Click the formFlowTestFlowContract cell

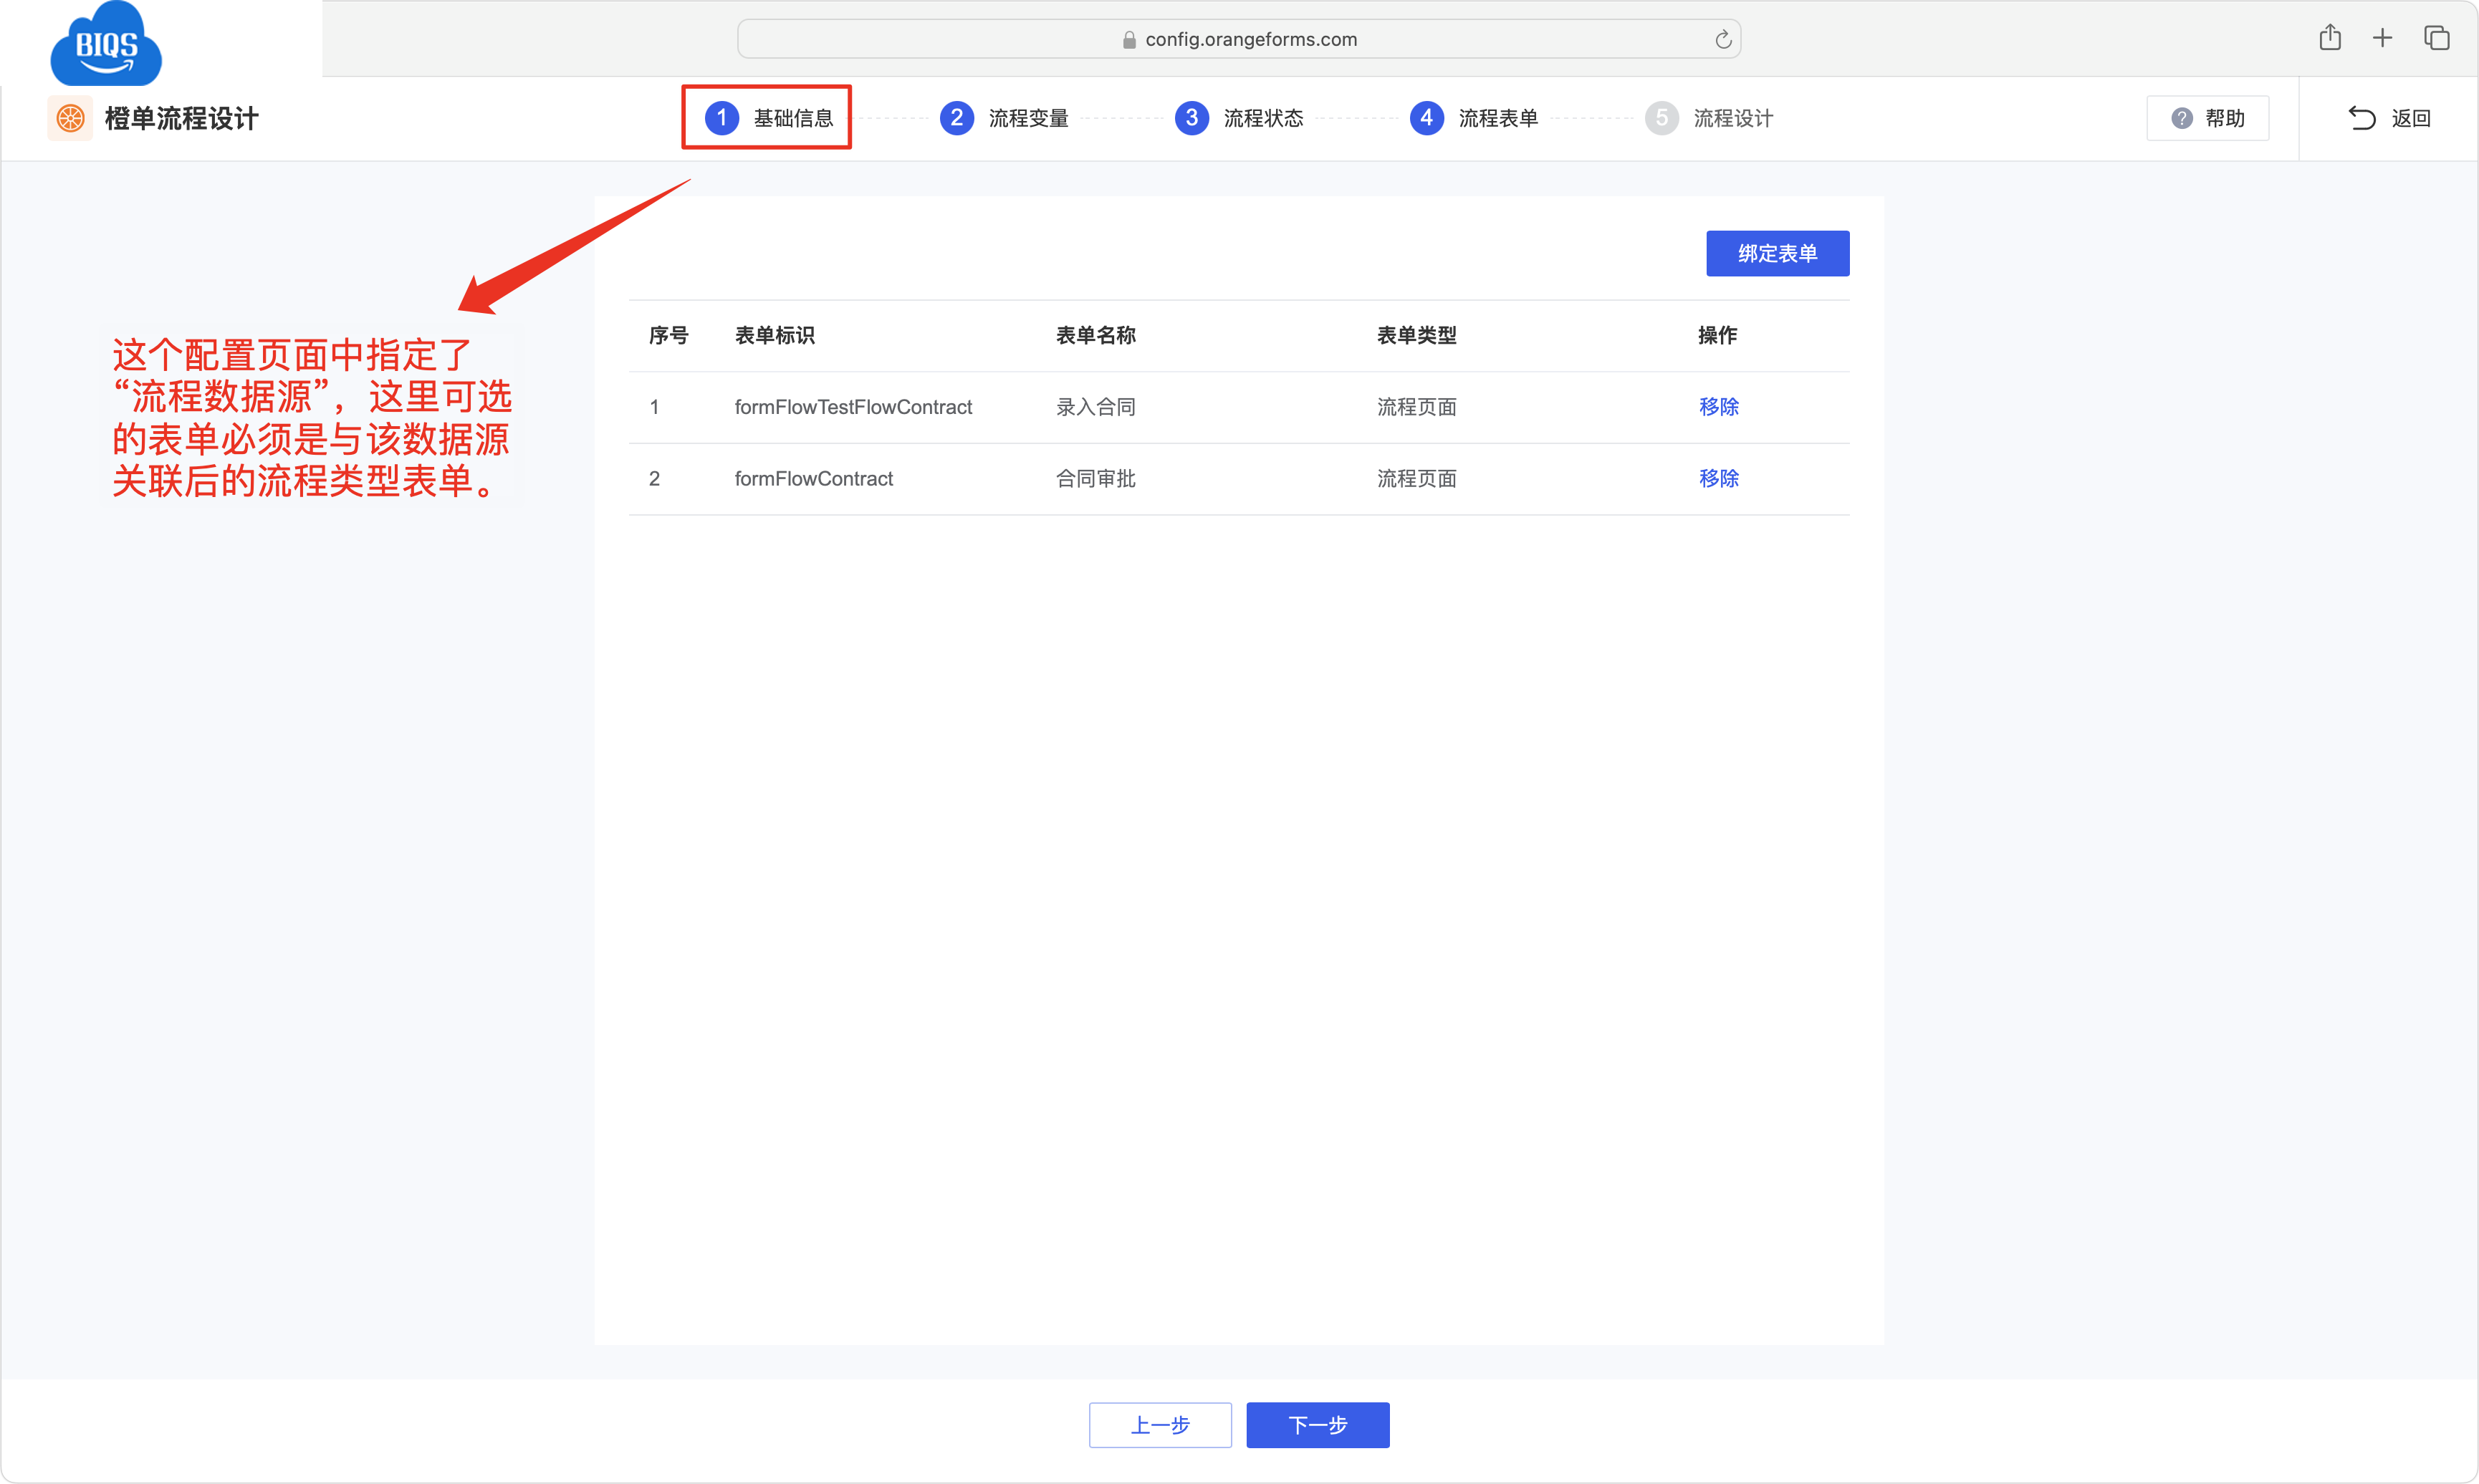pos(853,407)
